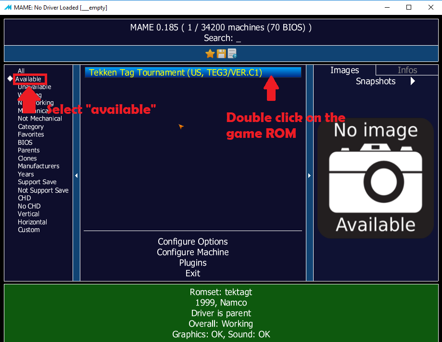442x342 pixels.
Task: Filter machines by Clones
Action: click(x=27, y=158)
